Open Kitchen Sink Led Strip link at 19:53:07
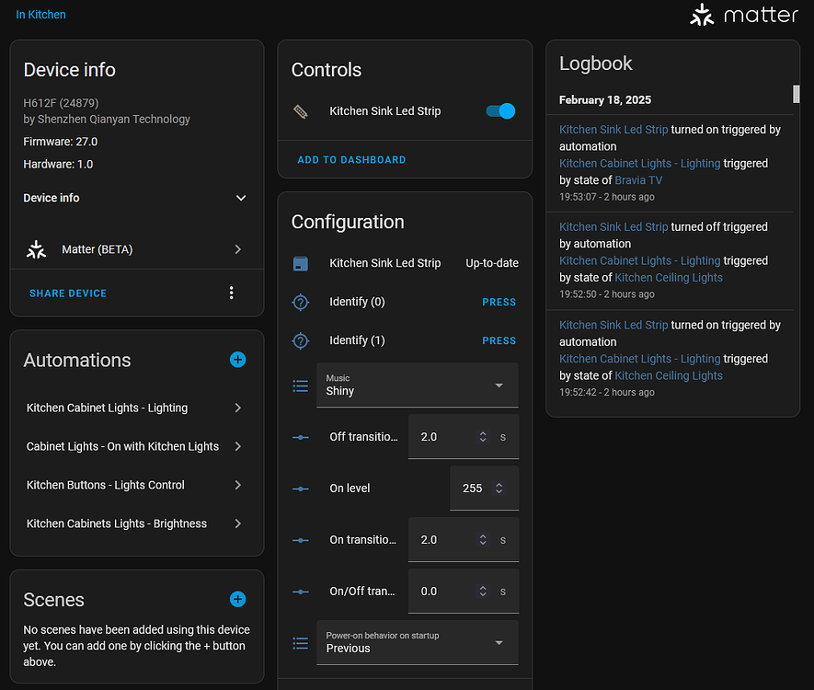 point(613,130)
